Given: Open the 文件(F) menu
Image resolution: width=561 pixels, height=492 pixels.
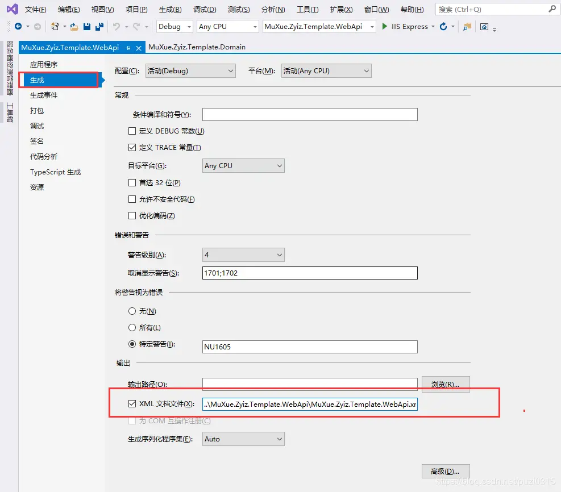Looking at the screenshot, I should pos(35,10).
